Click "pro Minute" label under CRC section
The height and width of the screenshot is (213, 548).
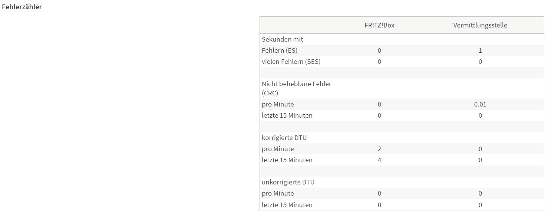pyautogui.click(x=277, y=104)
